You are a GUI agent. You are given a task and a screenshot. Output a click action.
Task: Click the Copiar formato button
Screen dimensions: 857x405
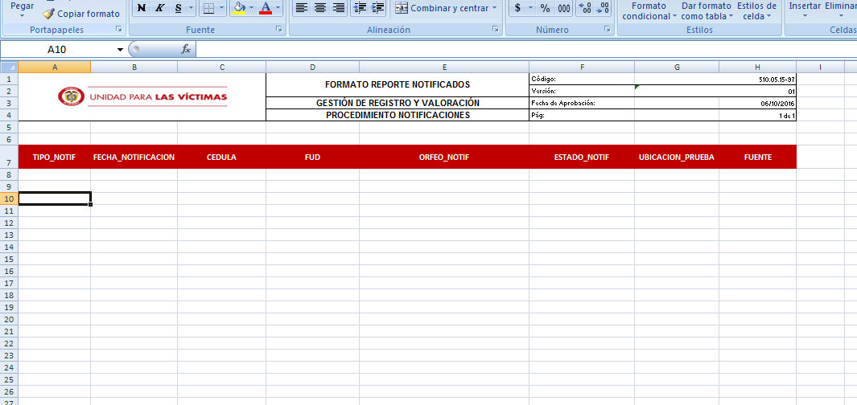point(81,14)
